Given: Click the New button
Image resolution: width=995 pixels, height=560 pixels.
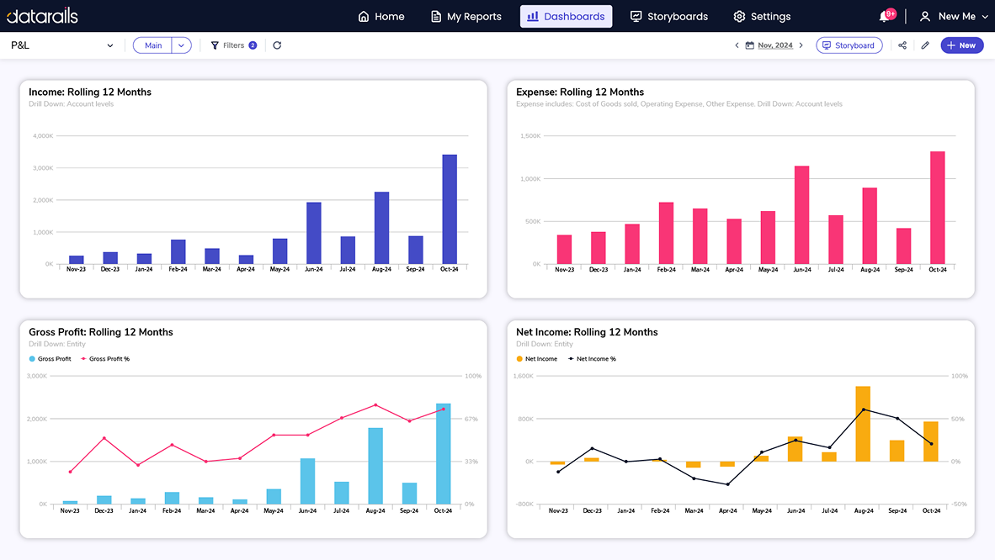Looking at the screenshot, I should (x=961, y=45).
